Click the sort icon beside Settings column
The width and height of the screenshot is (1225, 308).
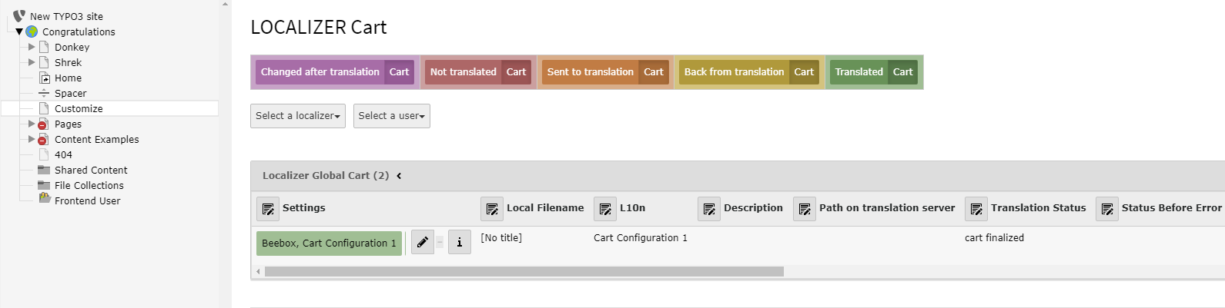click(x=268, y=208)
